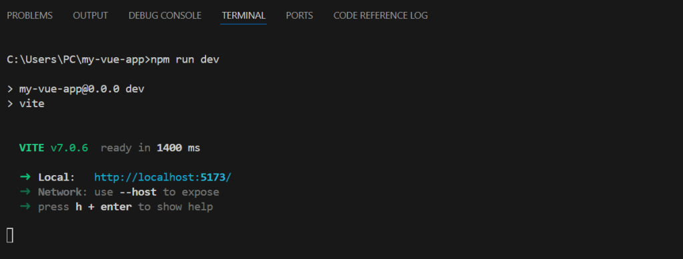This screenshot has width=683, height=259.
Task: Click the green VITE label
Action: click(x=31, y=148)
